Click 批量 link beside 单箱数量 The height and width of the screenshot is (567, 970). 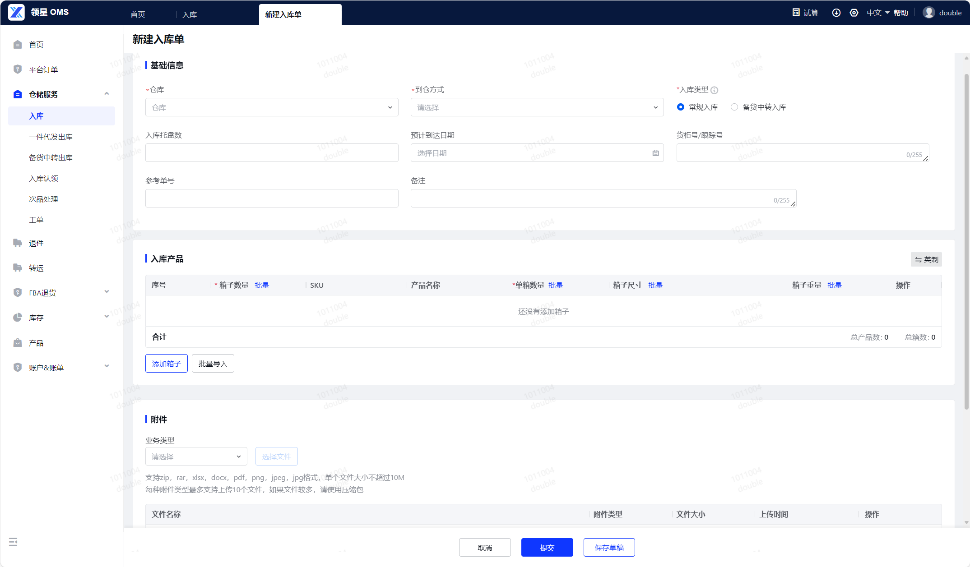556,285
